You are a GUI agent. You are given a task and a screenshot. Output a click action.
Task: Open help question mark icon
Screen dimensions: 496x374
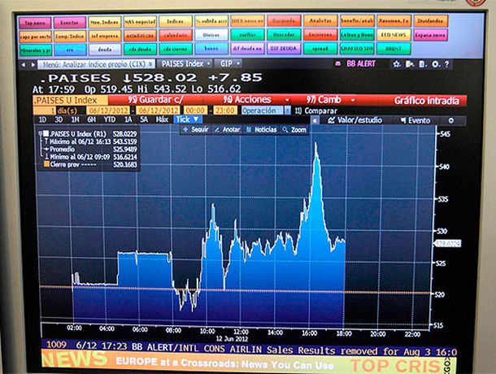click(446, 64)
